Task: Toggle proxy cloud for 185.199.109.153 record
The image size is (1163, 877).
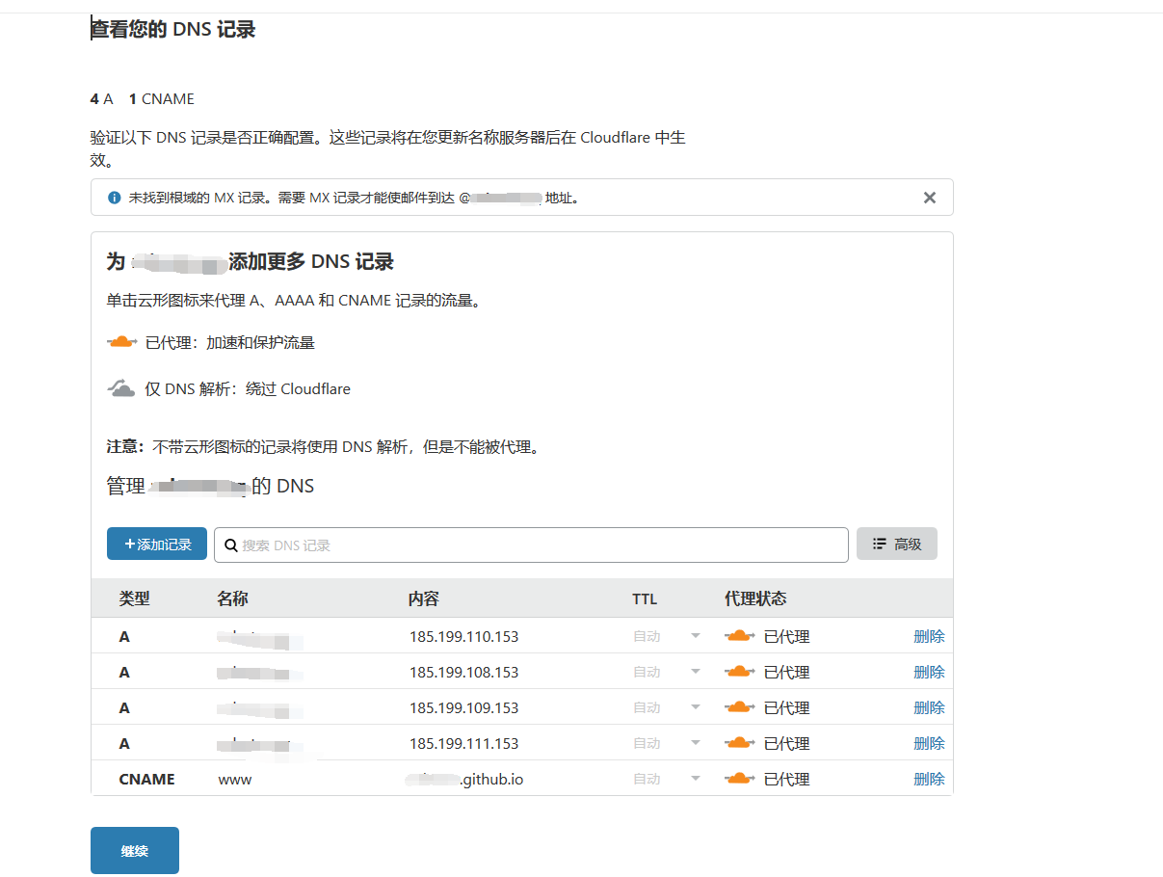Action: coord(739,707)
